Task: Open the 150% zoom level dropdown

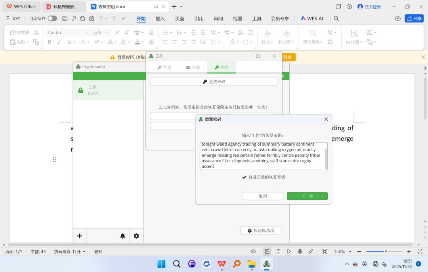Action: [342, 251]
